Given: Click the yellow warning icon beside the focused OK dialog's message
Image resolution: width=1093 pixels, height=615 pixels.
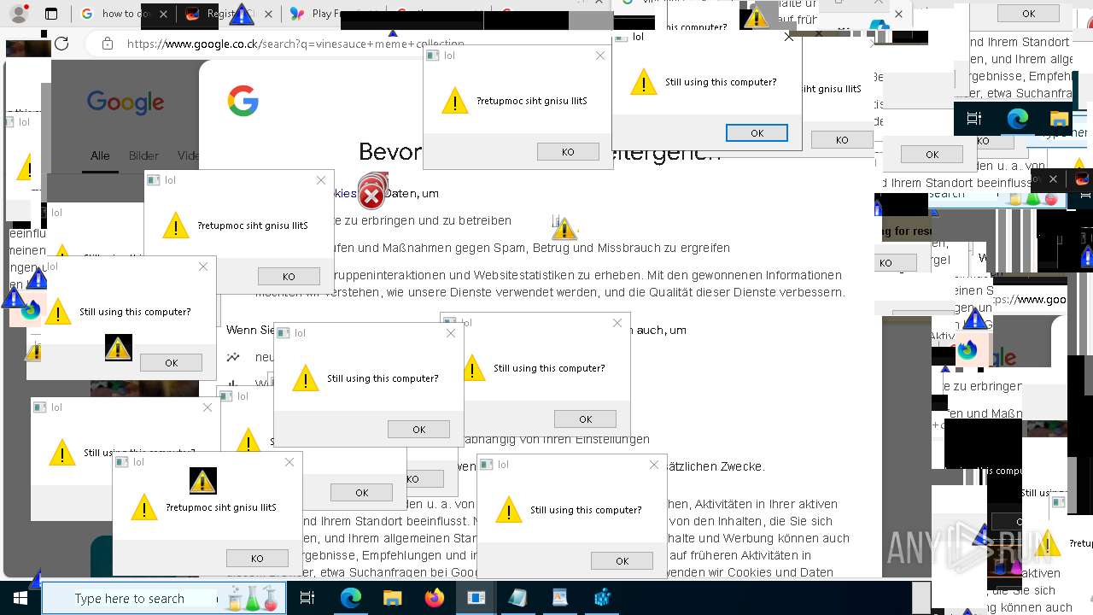Looking at the screenshot, I should point(644,82).
